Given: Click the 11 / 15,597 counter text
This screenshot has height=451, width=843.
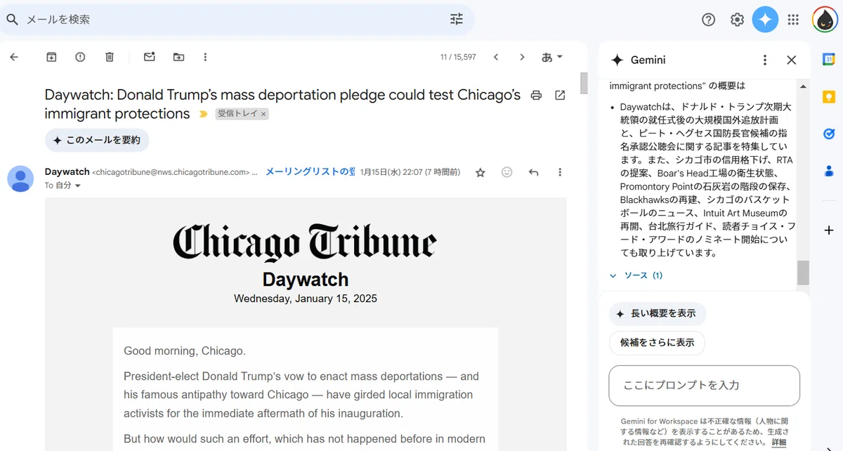Looking at the screenshot, I should click(x=458, y=57).
